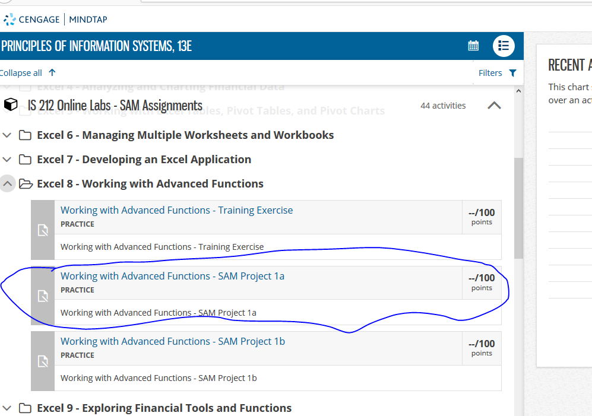This screenshot has height=416, width=592.
Task: Click the SAM Project 1b document icon
Action: pyautogui.click(x=43, y=361)
